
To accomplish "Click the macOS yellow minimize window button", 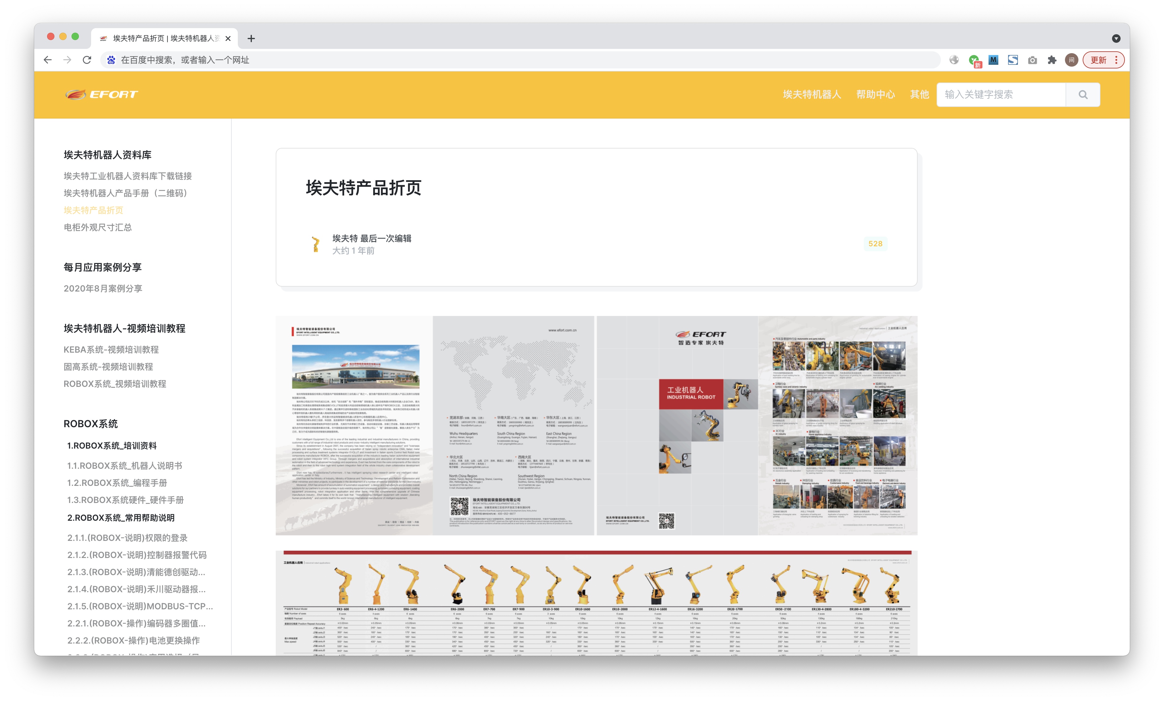I will [63, 36].
